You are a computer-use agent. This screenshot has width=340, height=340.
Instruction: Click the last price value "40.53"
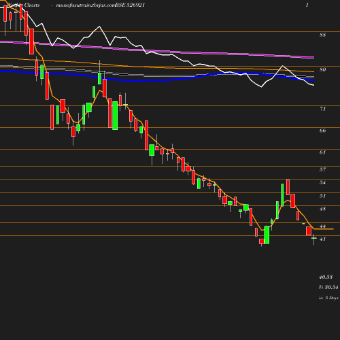click(x=326, y=277)
